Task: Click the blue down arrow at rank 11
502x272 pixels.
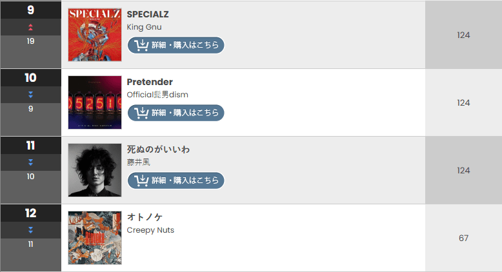Action: pyautogui.click(x=30, y=162)
